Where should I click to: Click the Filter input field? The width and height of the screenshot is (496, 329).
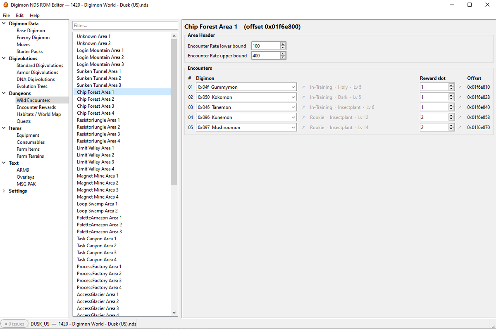pyautogui.click(x=125, y=26)
